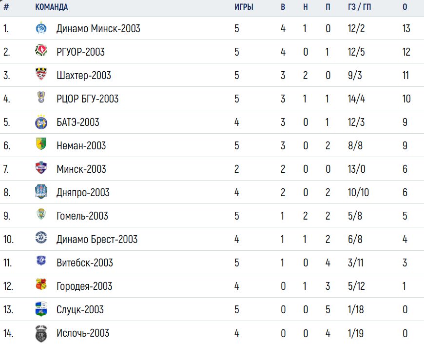Click the Городея-2003 red-yellow logo
The height and width of the screenshot is (344, 424).
pos(41,284)
